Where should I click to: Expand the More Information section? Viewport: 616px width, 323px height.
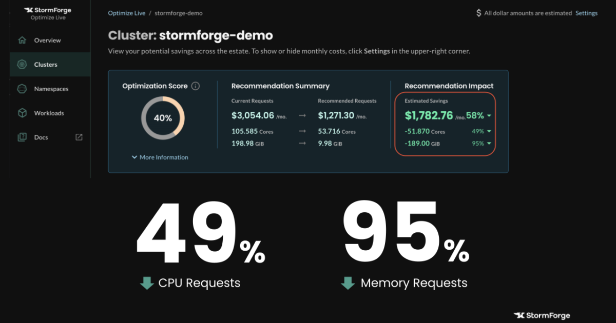159,157
